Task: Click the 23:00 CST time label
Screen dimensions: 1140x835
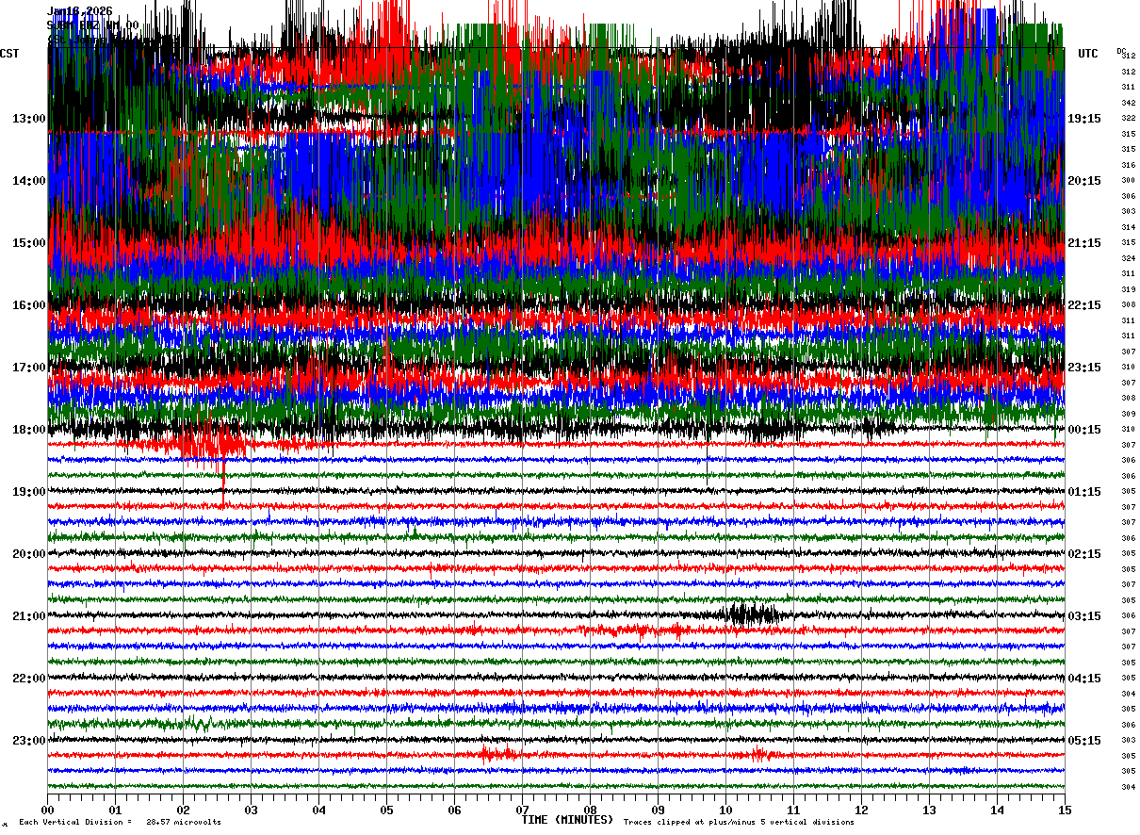Action: tap(29, 741)
